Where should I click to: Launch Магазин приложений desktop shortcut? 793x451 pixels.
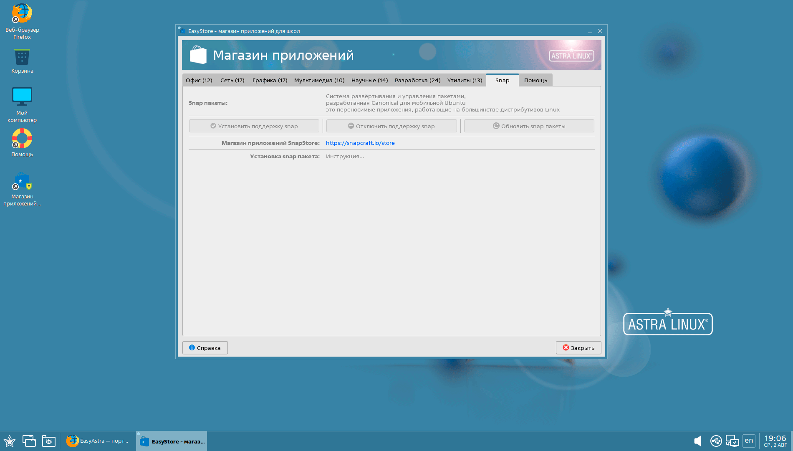[22, 182]
